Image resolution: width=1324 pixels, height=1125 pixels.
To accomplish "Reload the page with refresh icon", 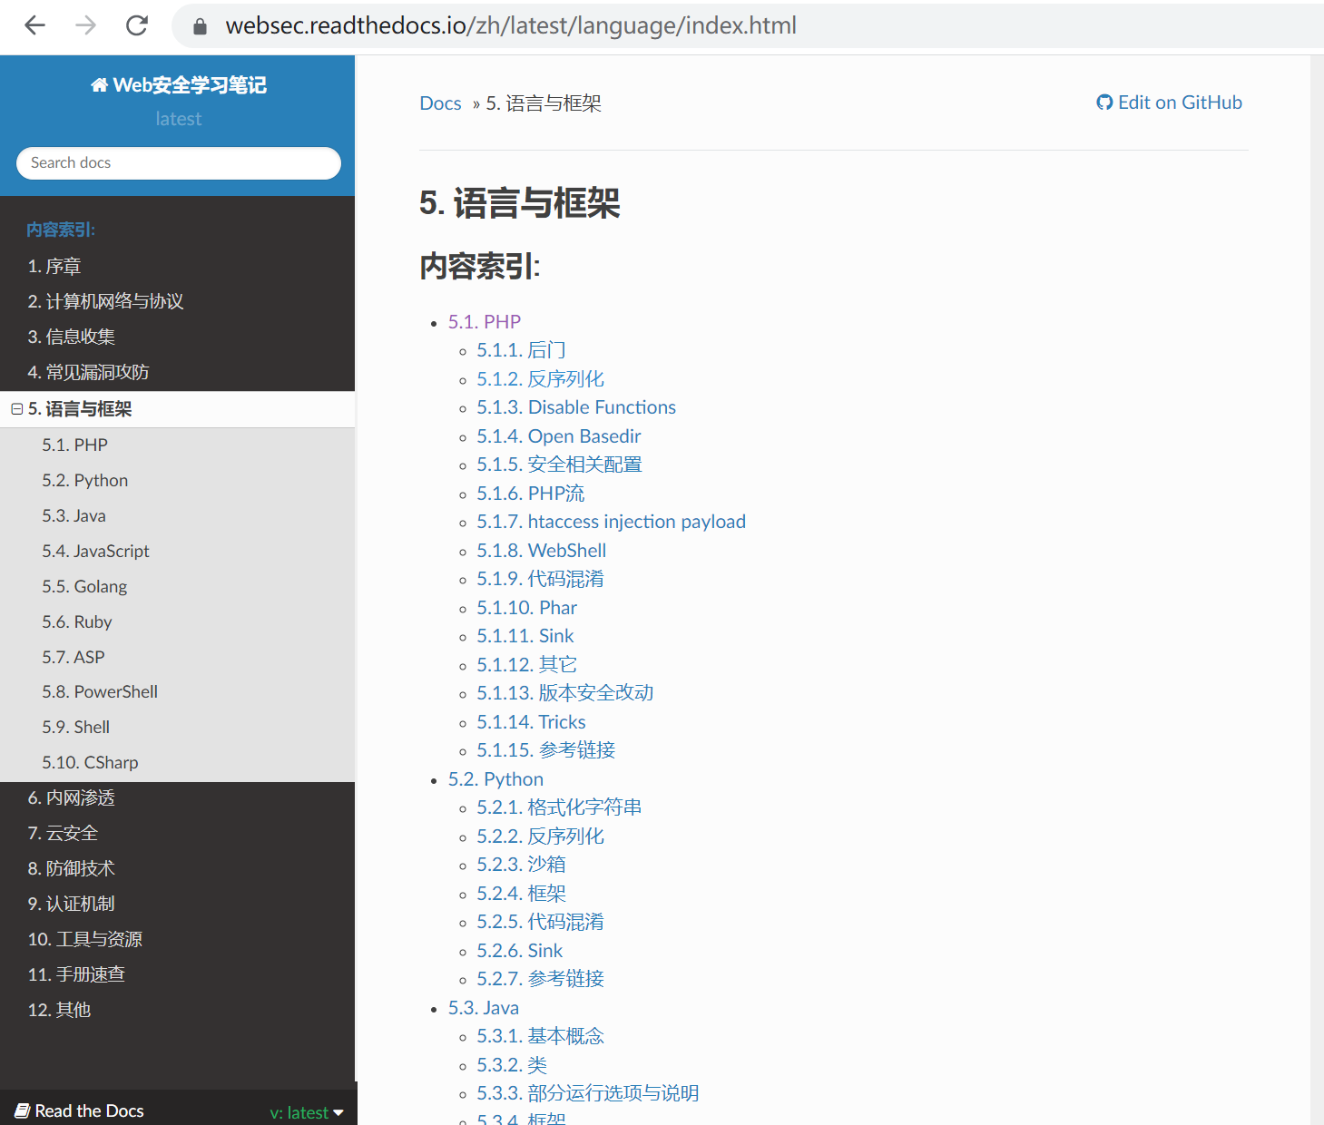I will 137,25.
